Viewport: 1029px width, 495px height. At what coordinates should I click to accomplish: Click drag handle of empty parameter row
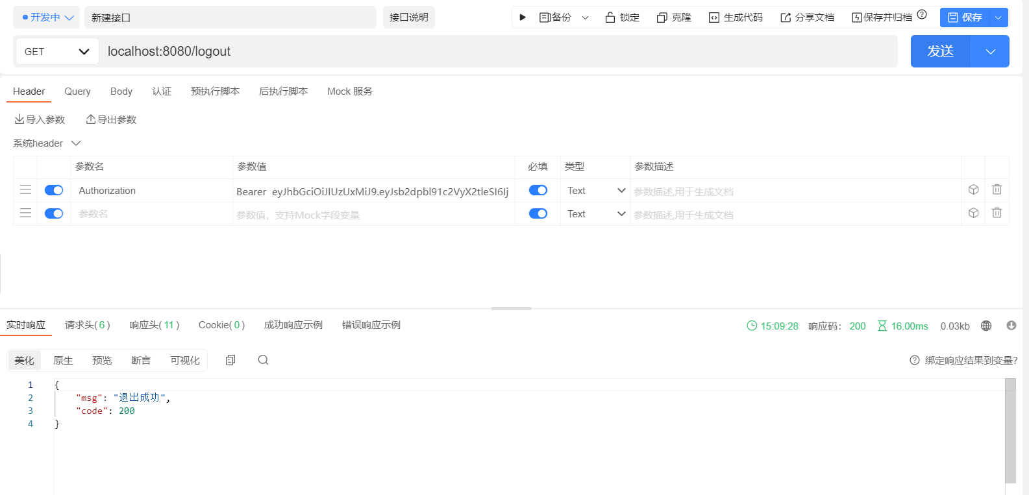pos(25,213)
